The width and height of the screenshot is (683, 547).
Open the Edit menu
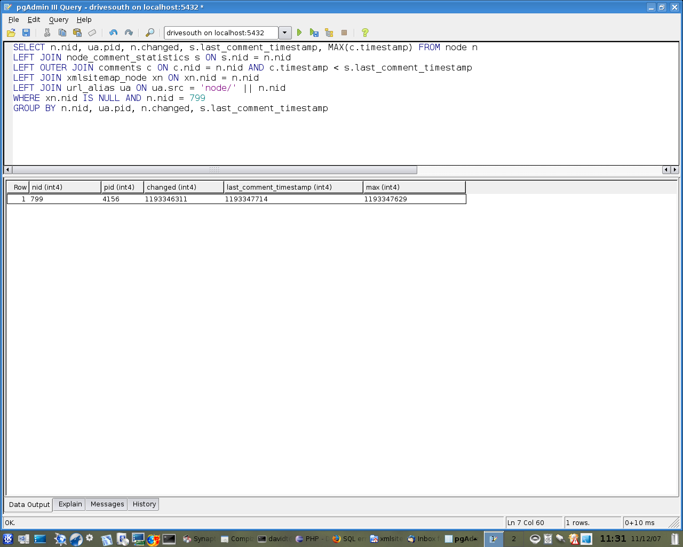[x=34, y=19]
